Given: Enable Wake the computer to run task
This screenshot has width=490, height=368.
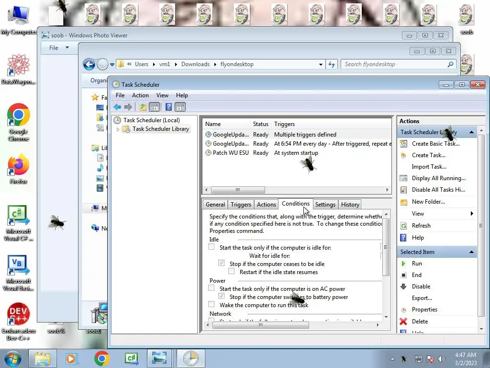Looking at the screenshot, I should tap(212, 304).
